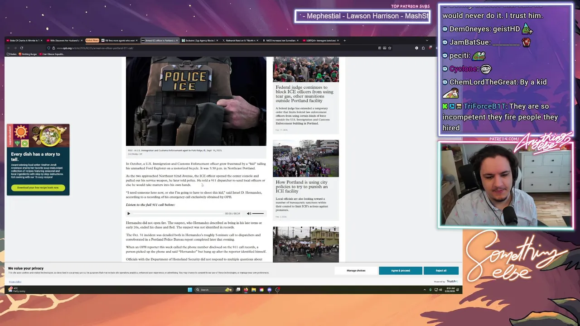Open the weather widget on taskbar
The height and width of the screenshot is (326, 580).
[x=17, y=290]
